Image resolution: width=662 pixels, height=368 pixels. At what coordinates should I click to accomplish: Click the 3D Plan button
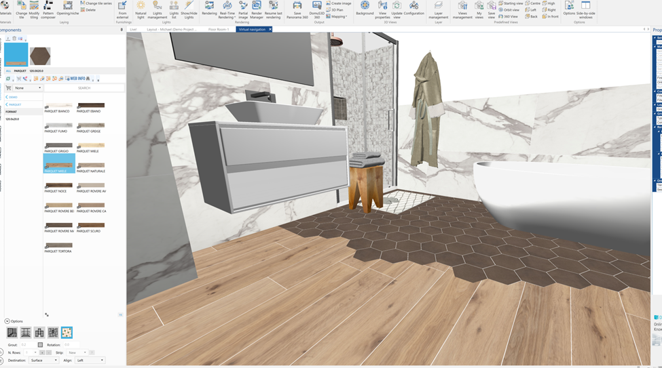pyautogui.click(x=334, y=9)
